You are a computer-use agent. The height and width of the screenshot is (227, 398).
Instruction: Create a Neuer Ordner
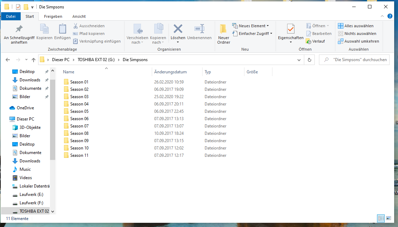[223, 34]
